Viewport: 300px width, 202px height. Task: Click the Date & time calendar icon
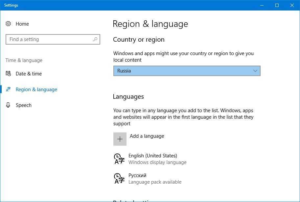point(9,73)
